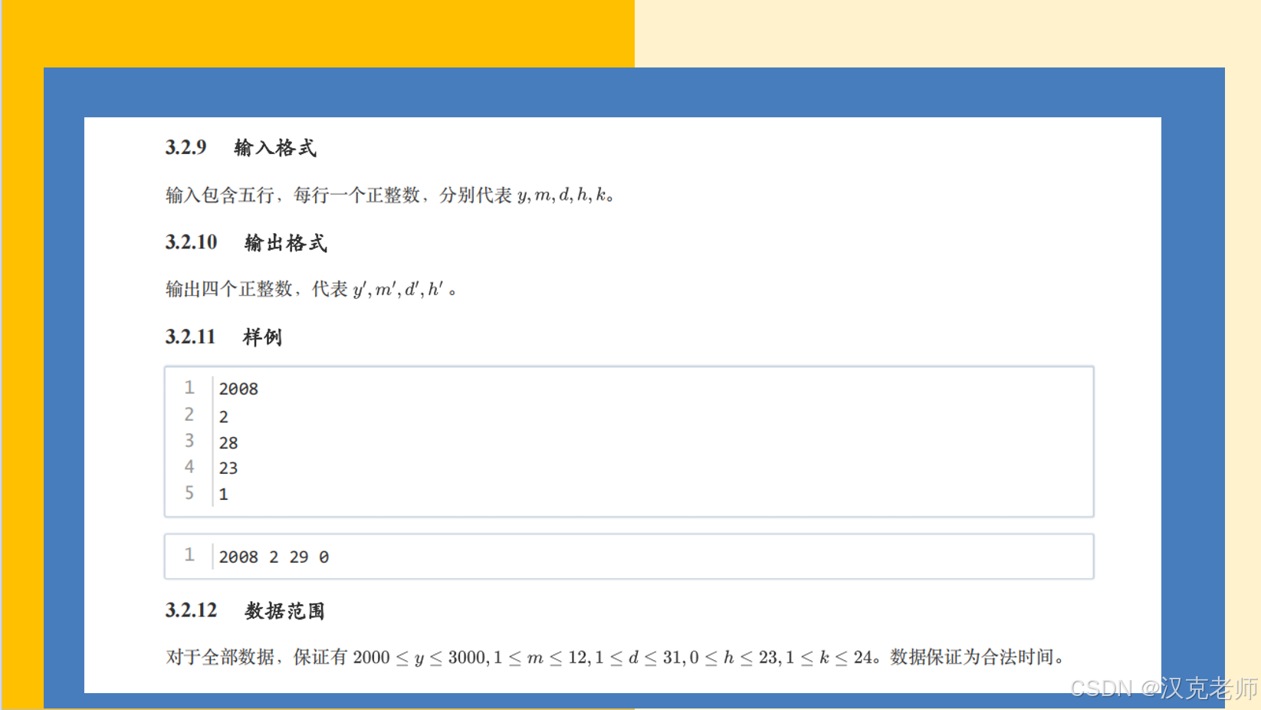This screenshot has width=1261, height=710.
Task: Select heading '3.2.12 数据范围'
Action: [245, 610]
